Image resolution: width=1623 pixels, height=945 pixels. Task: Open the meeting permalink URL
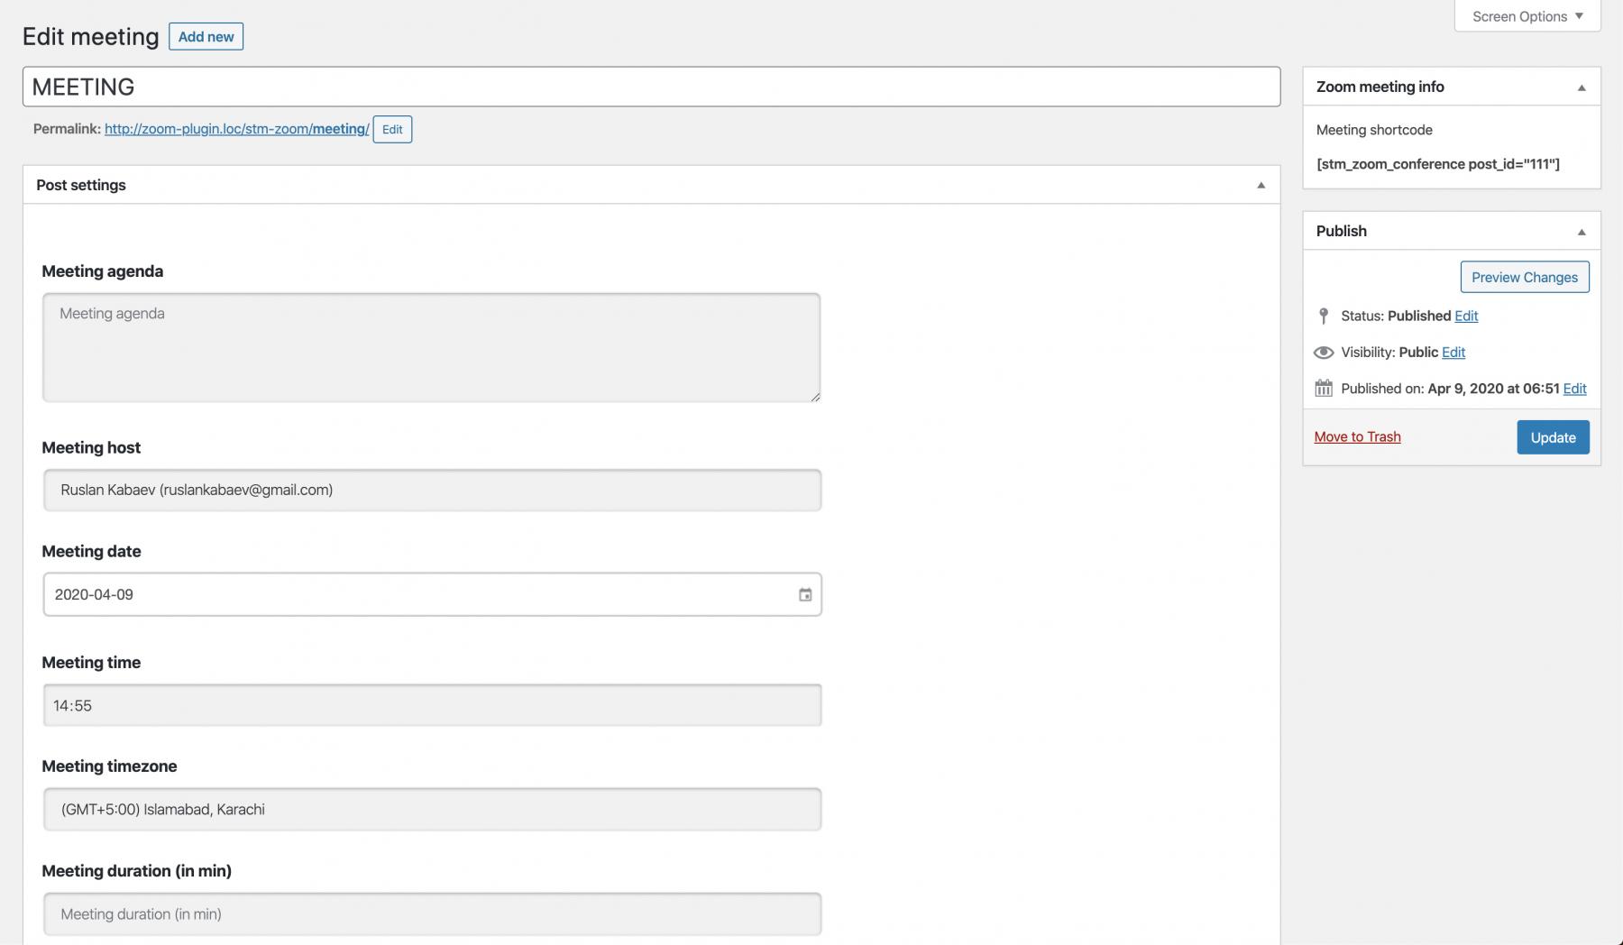(x=236, y=129)
